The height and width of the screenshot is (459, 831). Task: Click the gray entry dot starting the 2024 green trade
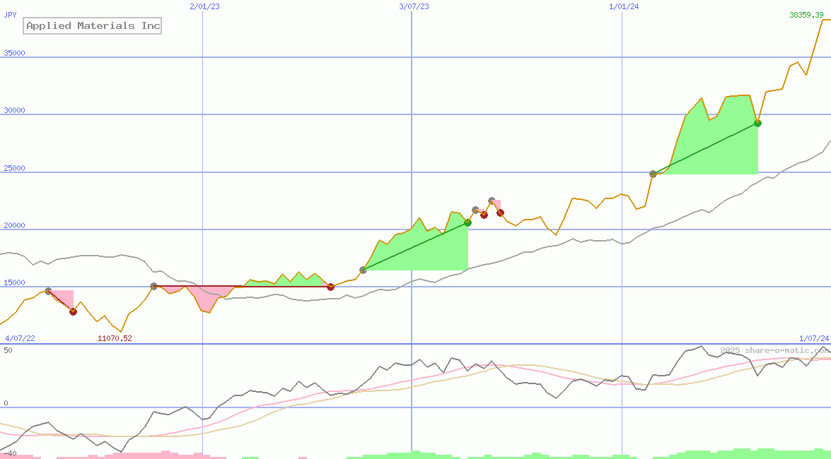[x=653, y=174]
